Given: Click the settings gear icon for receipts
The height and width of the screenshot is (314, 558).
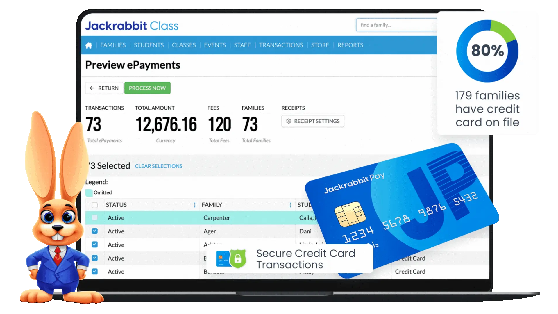Looking at the screenshot, I should (x=289, y=121).
